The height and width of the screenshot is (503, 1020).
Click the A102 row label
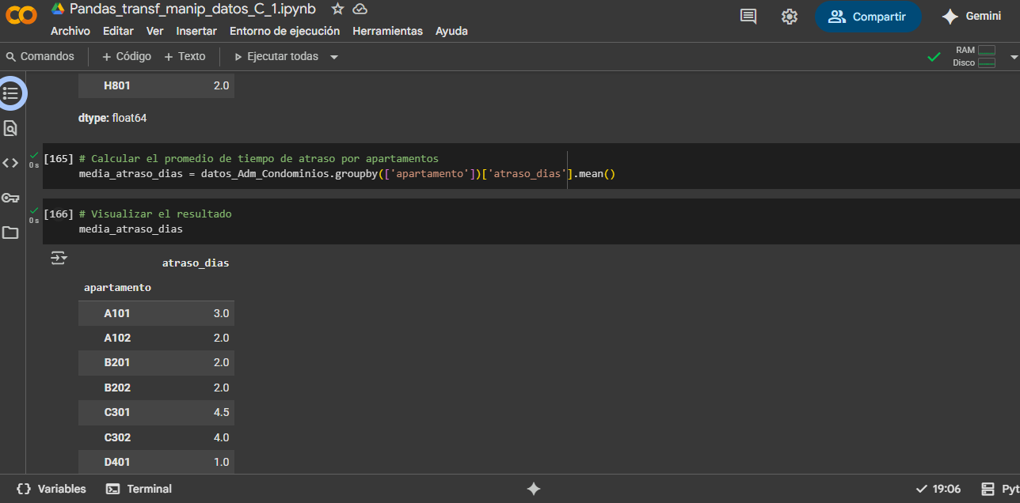[x=117, y=338]
